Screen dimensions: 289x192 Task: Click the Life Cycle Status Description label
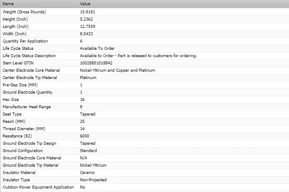pos(29,56)
